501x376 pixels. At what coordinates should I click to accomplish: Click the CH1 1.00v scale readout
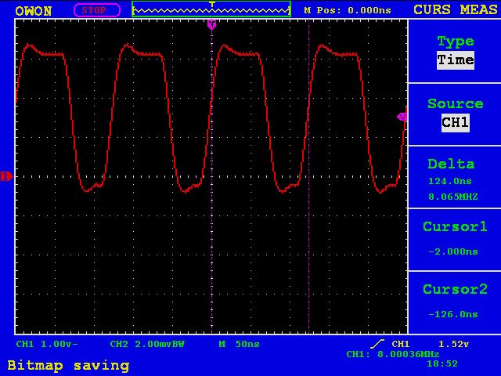[x=47, y=344]
